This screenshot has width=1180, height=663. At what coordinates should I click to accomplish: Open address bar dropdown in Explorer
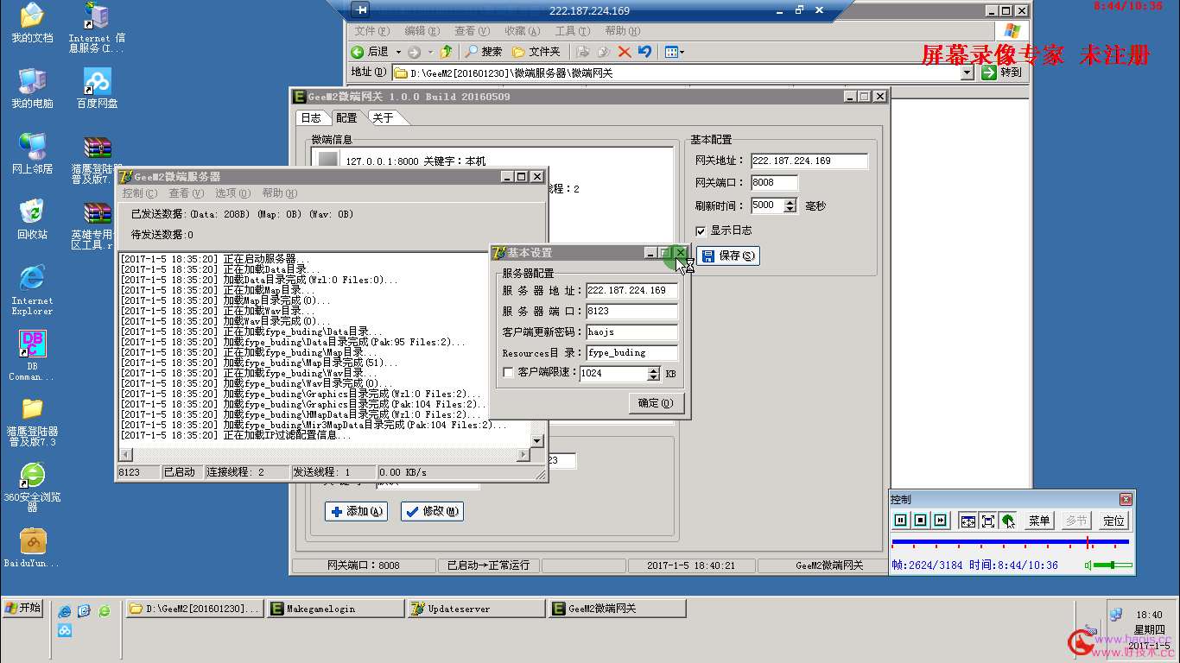(x=967, y=73)
